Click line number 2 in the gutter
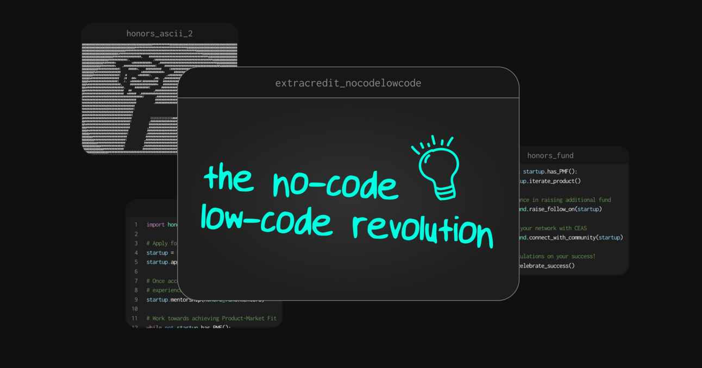Image resolution: width=702 pixels, height=368 pixels. coord(136,234)
